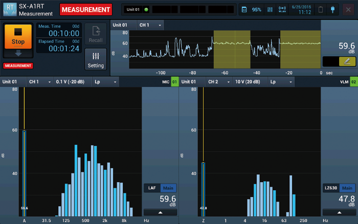Click the small MEASUREMENT badge under Stop
This screenshot has width=358, height=224.
click(18, 66)
